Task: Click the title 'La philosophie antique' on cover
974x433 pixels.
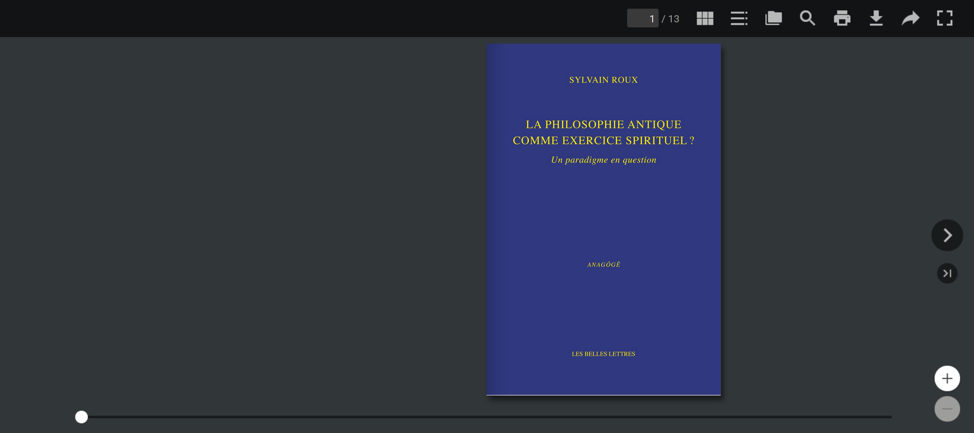Action: 603,124
